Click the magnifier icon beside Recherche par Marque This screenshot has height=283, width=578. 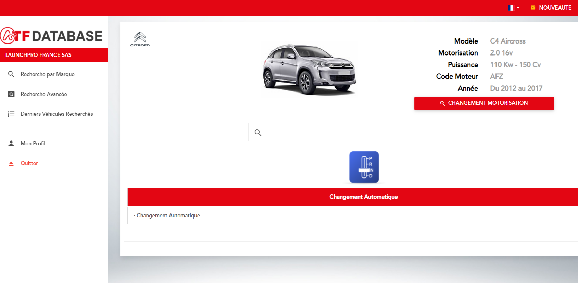pyautogui.click(x=11, y=74)
